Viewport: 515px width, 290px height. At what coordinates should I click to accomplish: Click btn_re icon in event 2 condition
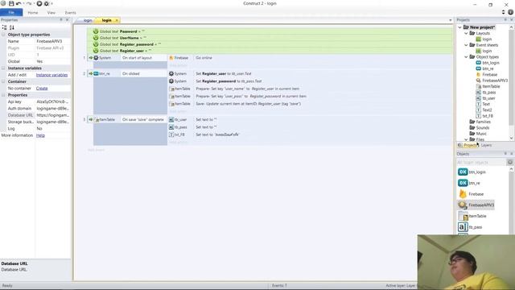coord(96,73)
